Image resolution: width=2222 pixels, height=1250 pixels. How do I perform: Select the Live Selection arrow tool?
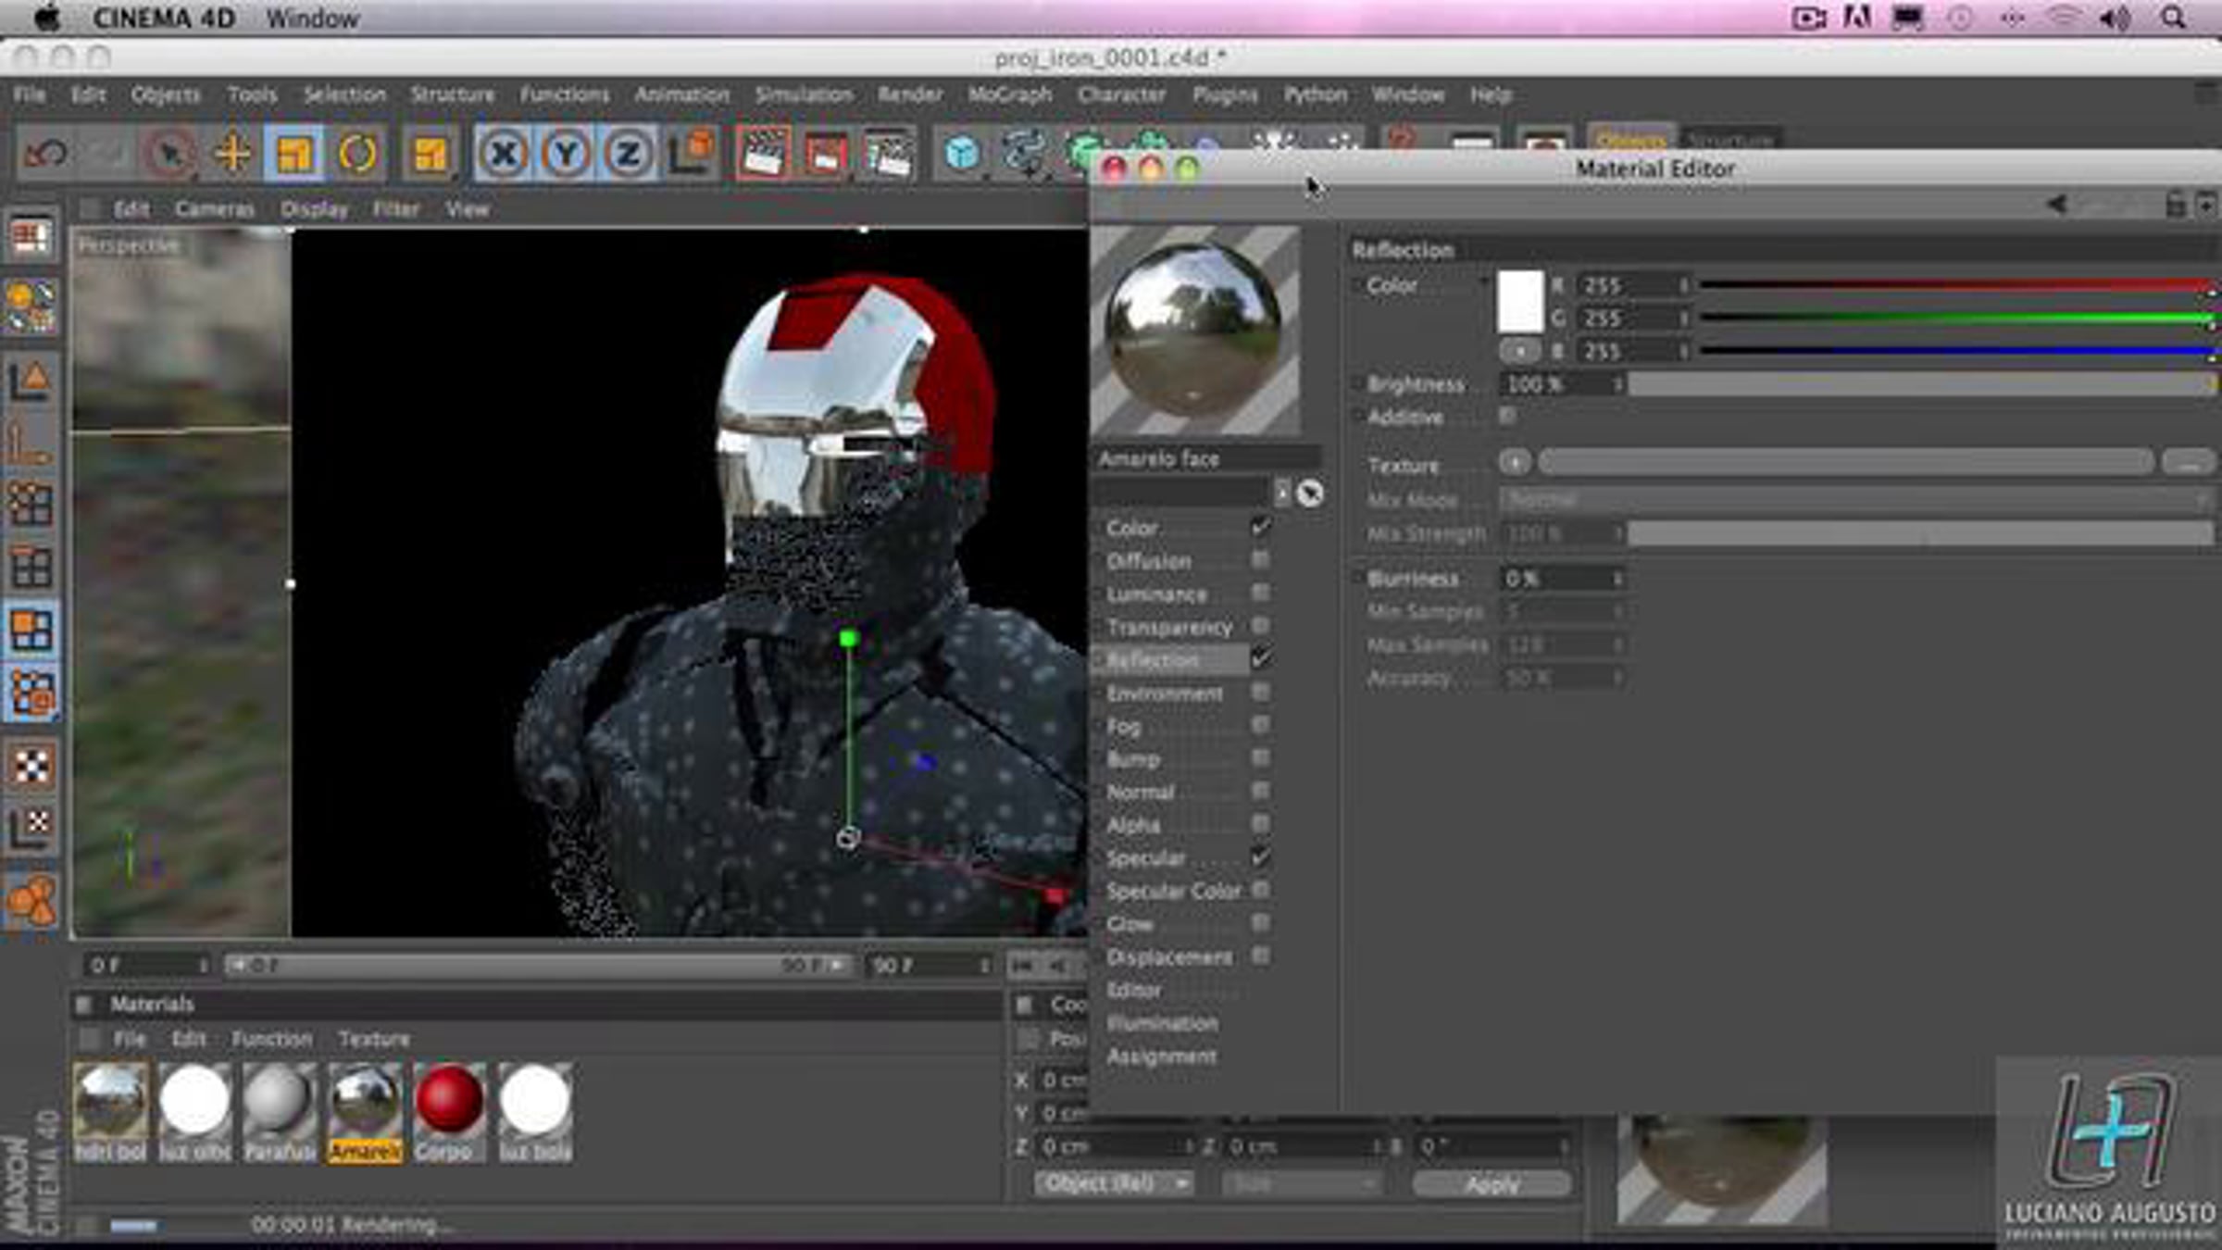pyautogui.click(x=169, y=153)
